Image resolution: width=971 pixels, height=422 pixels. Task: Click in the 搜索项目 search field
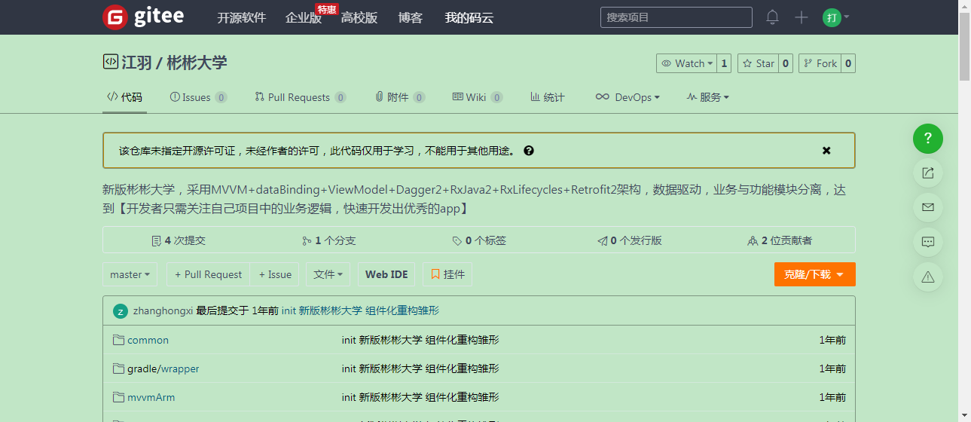tap(676, 17)
